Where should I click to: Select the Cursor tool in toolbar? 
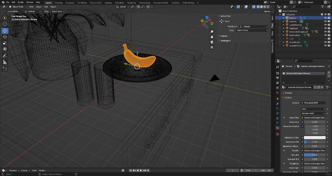point(5,24)
